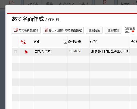Select the 東京都千代田区神田小川町 address cell

(110, 52)
